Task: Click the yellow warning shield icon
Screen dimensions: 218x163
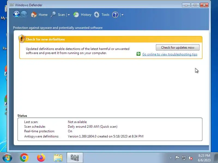Action: [x=22, y=39]
